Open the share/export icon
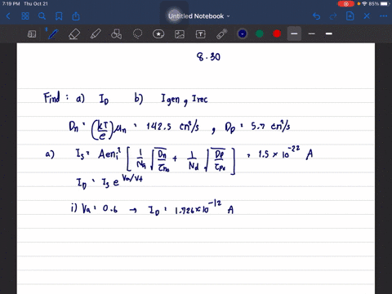This screenshot has height=294, width=392. click(x=76, y=16)
